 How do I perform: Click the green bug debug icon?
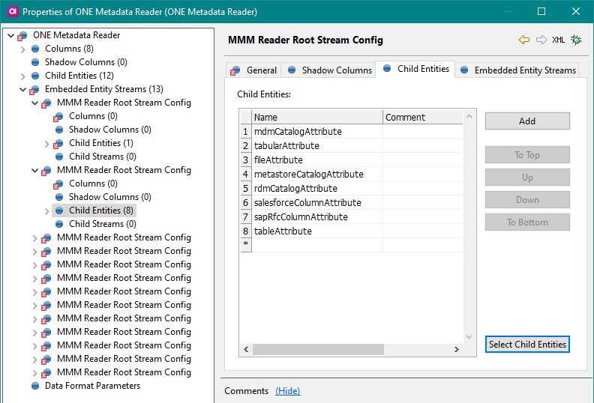(x=576, y=40)
